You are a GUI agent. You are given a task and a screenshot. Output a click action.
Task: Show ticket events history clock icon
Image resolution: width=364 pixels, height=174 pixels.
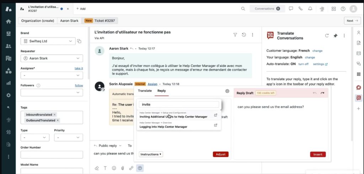244,35
